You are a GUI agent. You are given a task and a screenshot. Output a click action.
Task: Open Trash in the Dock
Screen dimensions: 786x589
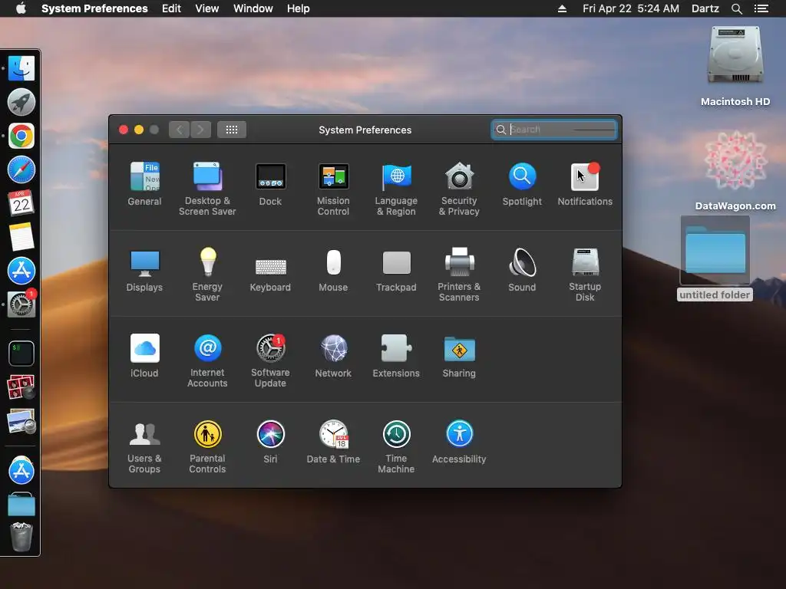21,536
